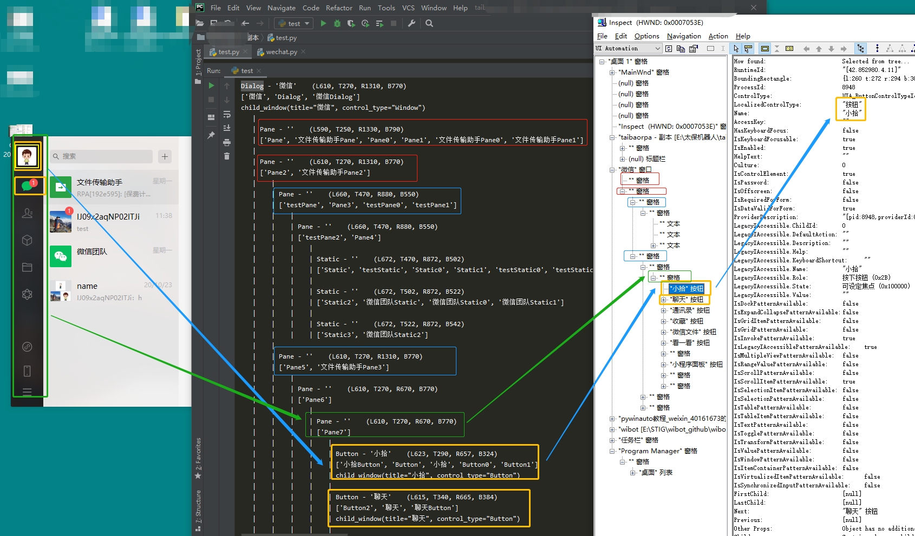Viewport: 915px width, 536px height.
Task: Close the wechat.py editor tab
Action: [x=303, y=52]
